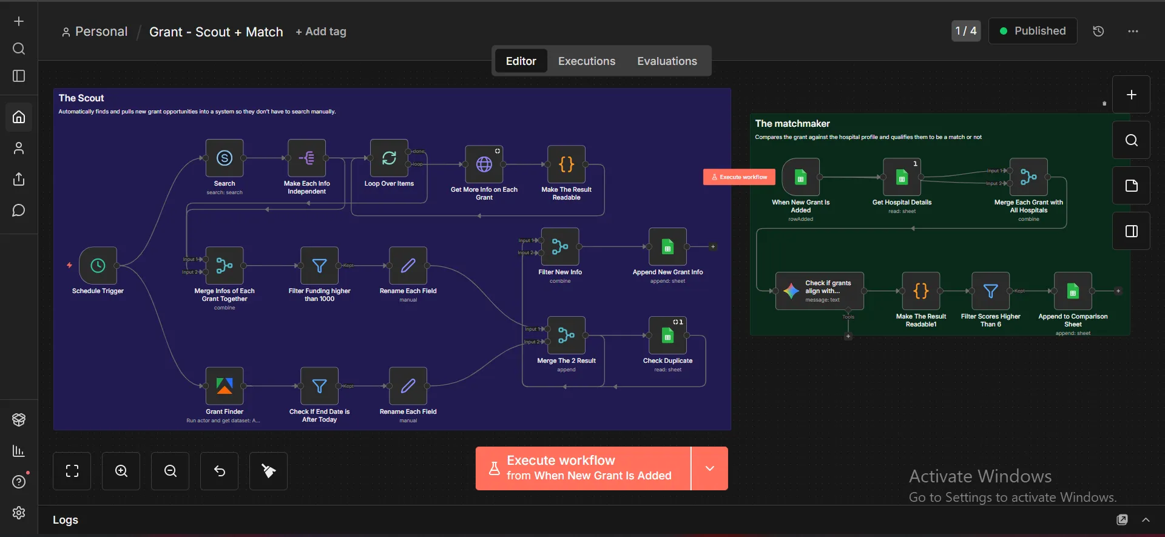
Task: Select the Loop Over Items node
Action: click(389, 158)
